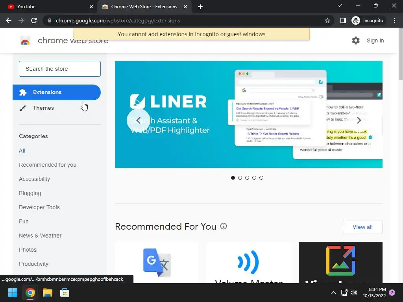Click the page vertical scrollbar

[x=400, y=54]
